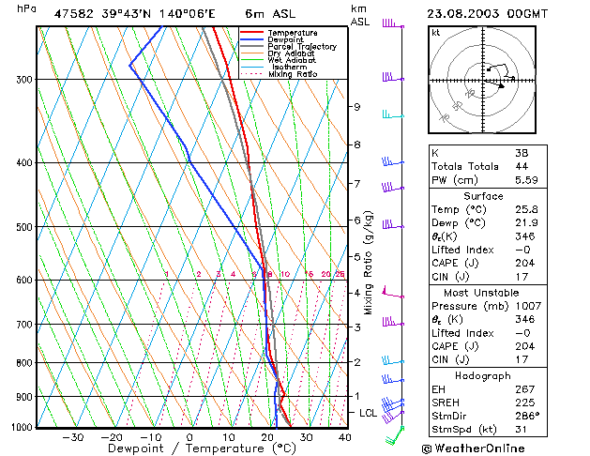Click the Totals Totals value '44'

(522, 166)
